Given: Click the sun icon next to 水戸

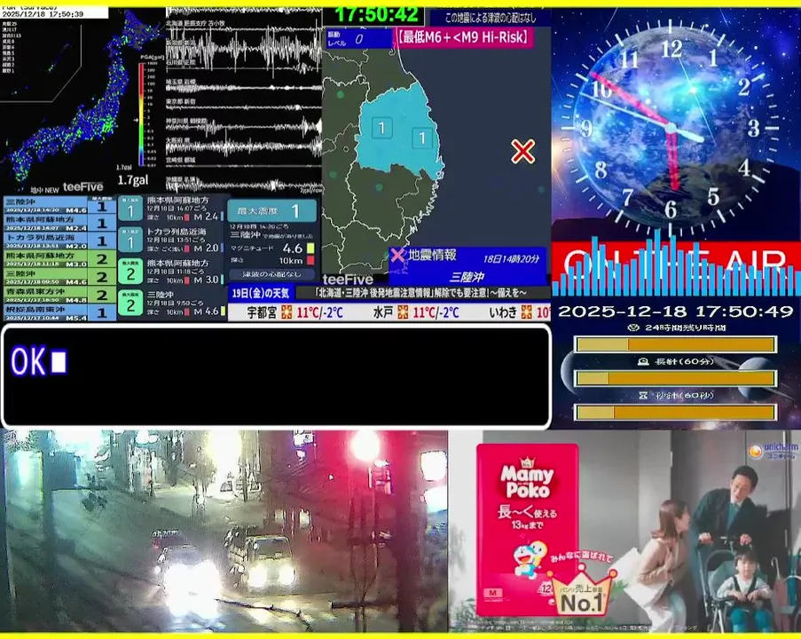Looking at the screenshot, I should click(403, 312).
